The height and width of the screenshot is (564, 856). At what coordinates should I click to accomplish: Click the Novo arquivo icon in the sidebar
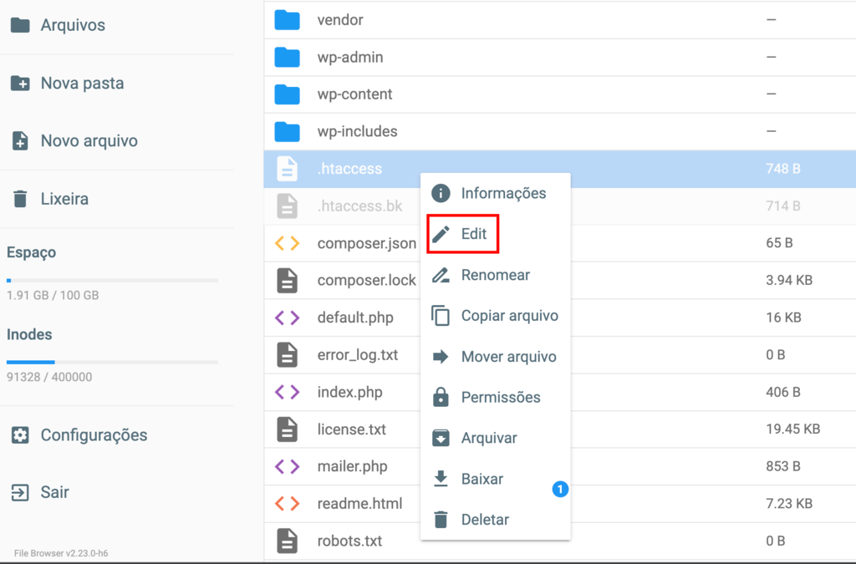coord(20,140)
